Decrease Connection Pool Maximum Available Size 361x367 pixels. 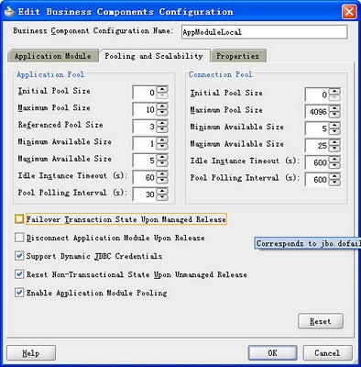335,149
